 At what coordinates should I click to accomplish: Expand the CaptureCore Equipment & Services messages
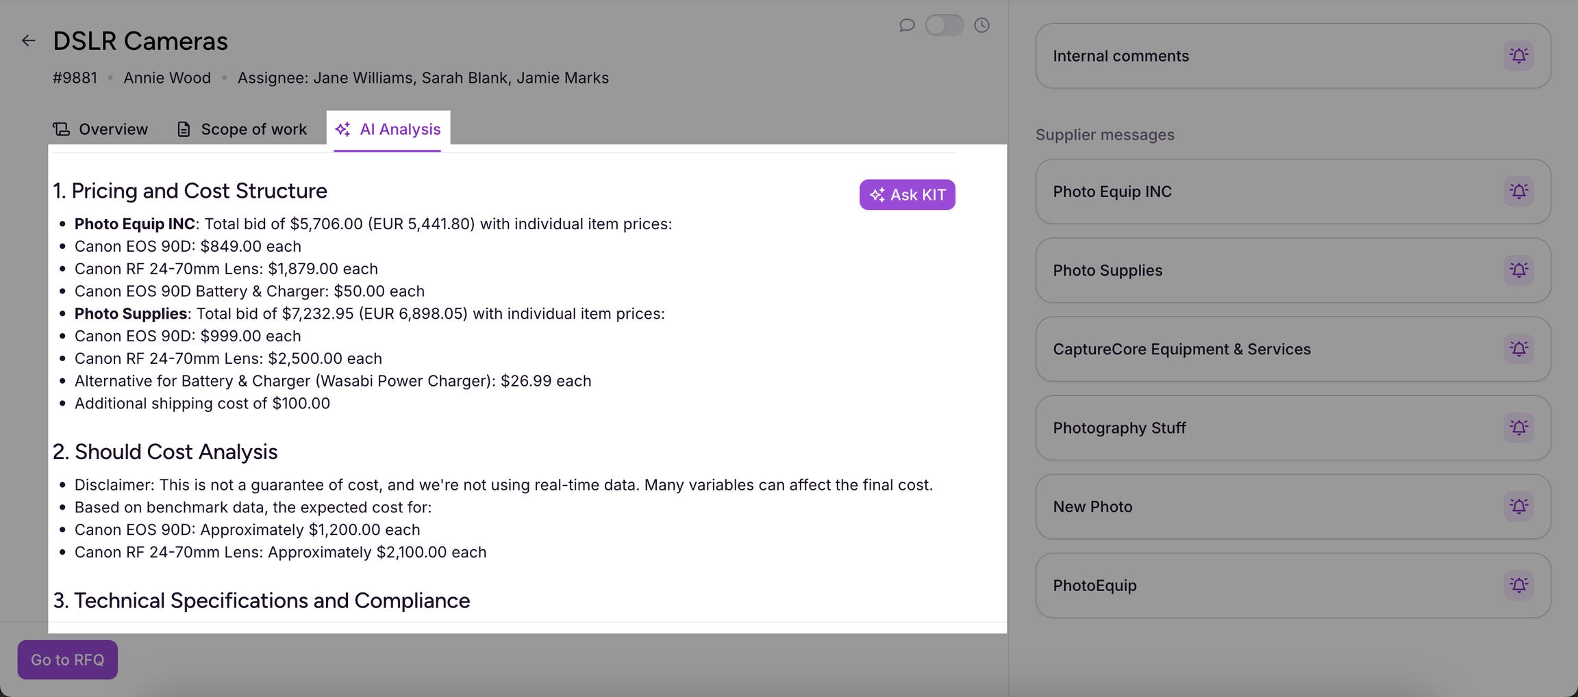click(x=1233, y=349)
